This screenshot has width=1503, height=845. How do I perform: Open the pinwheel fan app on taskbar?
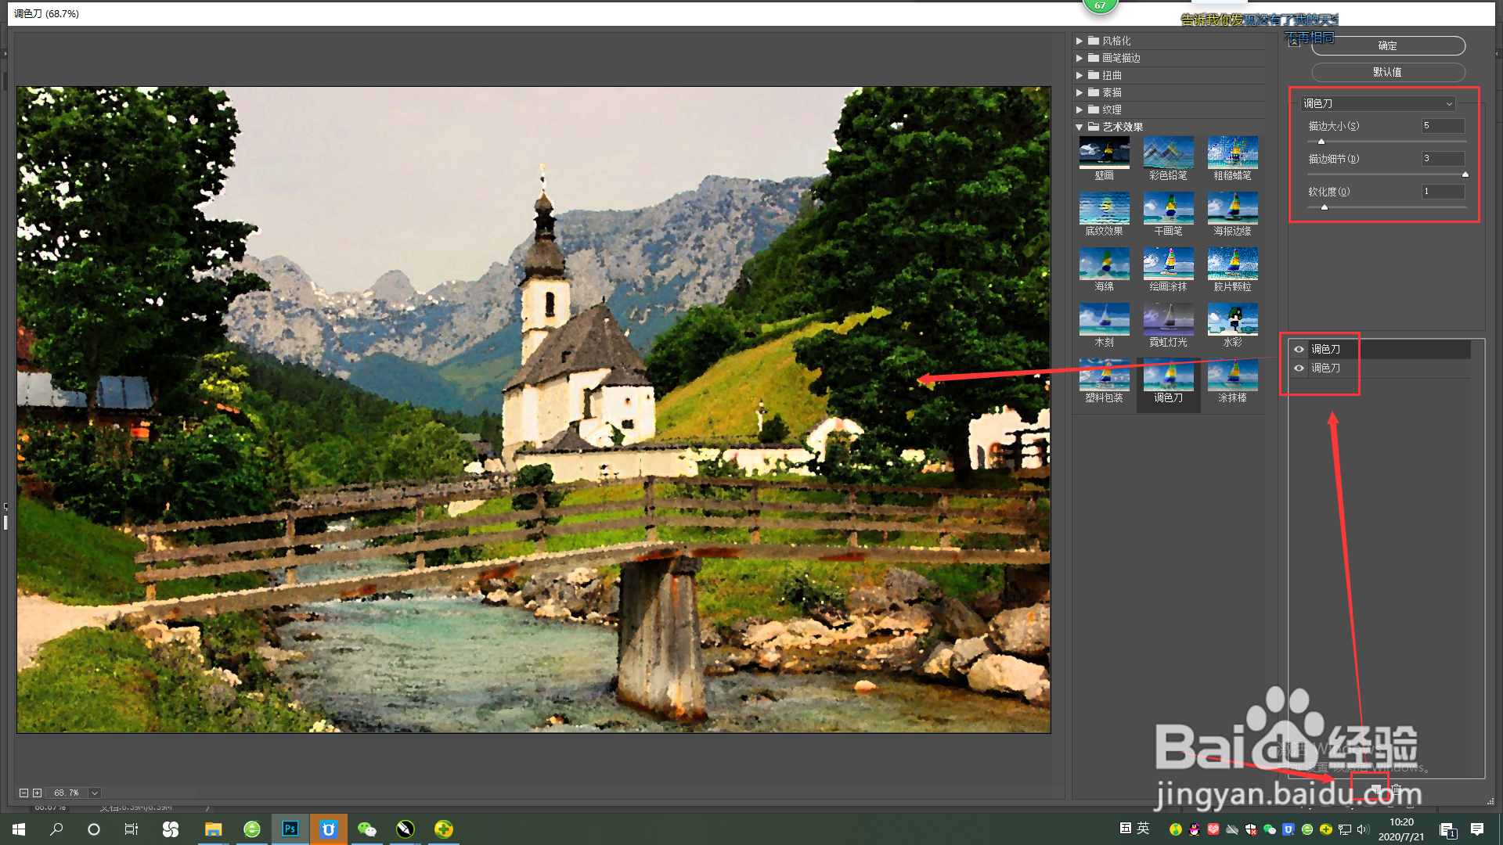(x=171, y=829)
